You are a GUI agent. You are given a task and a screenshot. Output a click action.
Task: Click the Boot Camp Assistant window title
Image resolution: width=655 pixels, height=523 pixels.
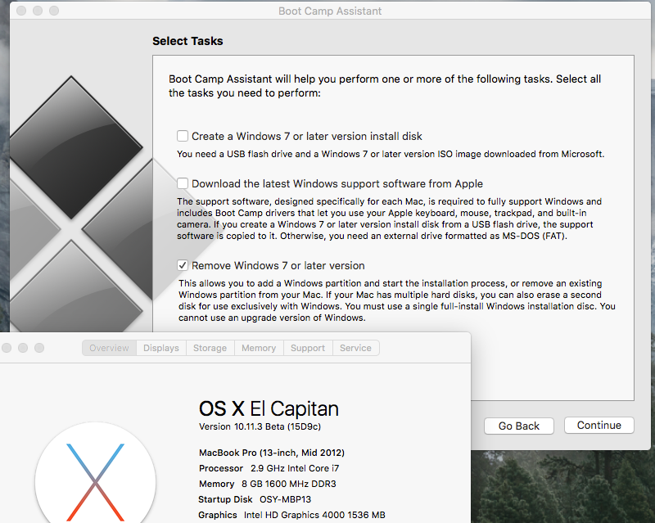point(330,11)
